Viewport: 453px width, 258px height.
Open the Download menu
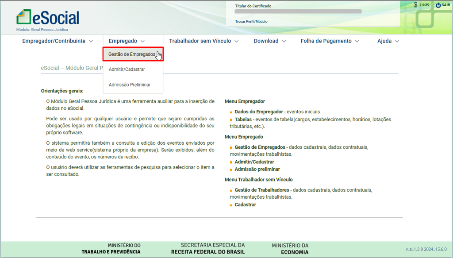click(x=269, y=41)
